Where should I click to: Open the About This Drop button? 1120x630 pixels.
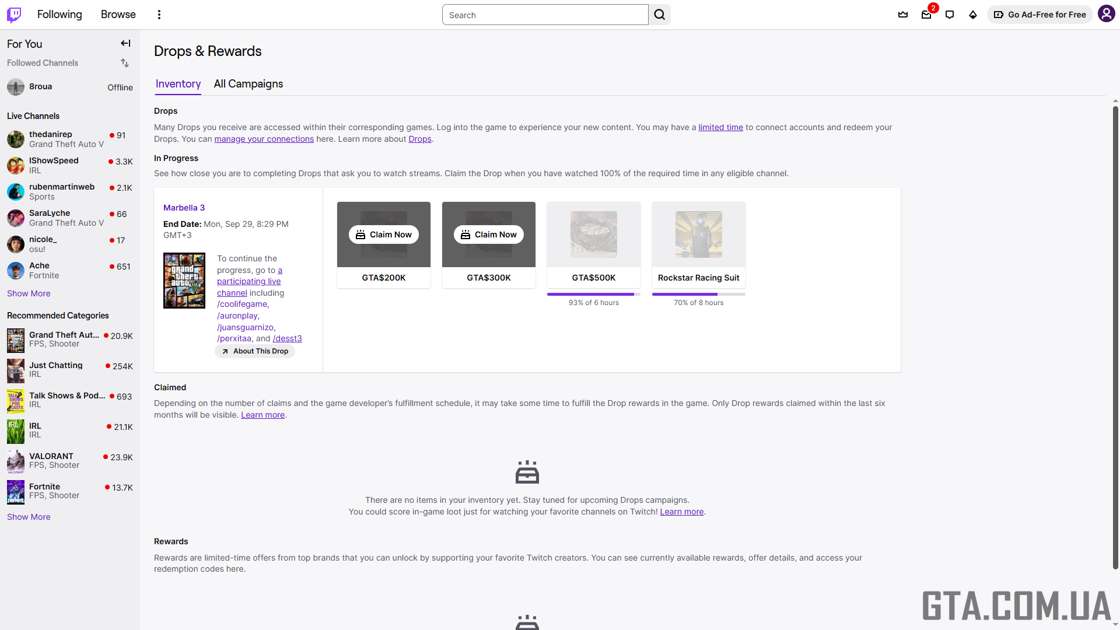pyautogui.click(x=255, y=351)
